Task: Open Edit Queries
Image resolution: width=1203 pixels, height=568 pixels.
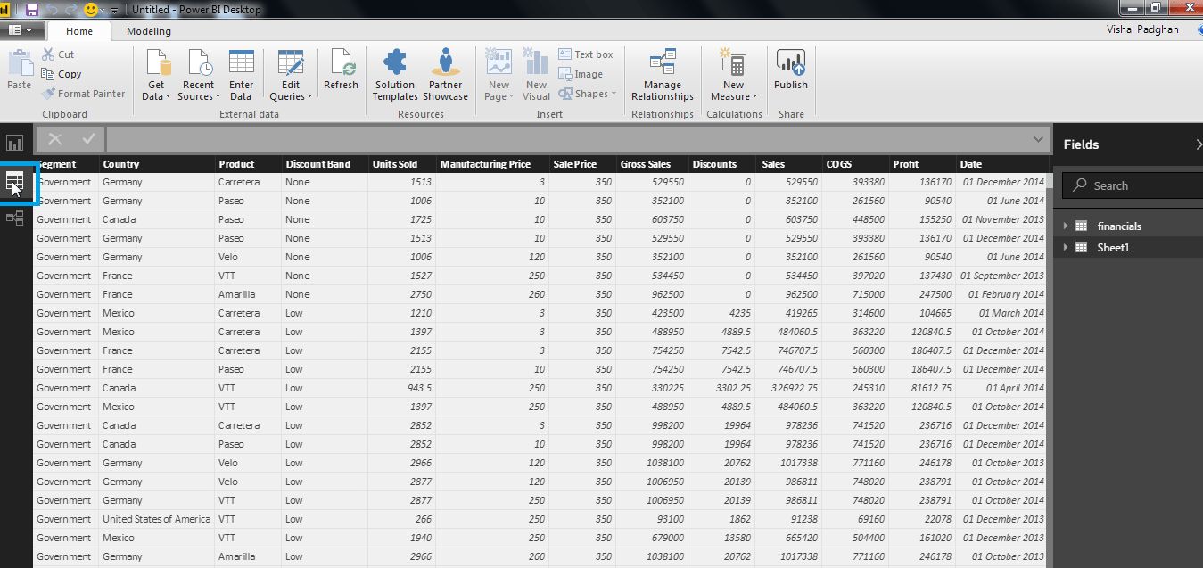Action: pos(291,76)
